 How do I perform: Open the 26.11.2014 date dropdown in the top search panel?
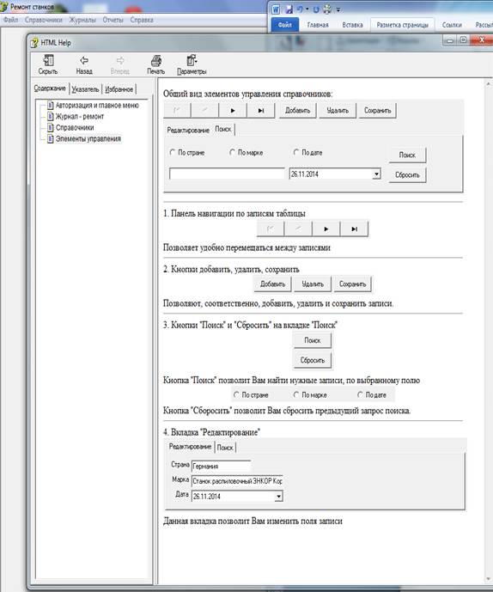coord(376,174)
